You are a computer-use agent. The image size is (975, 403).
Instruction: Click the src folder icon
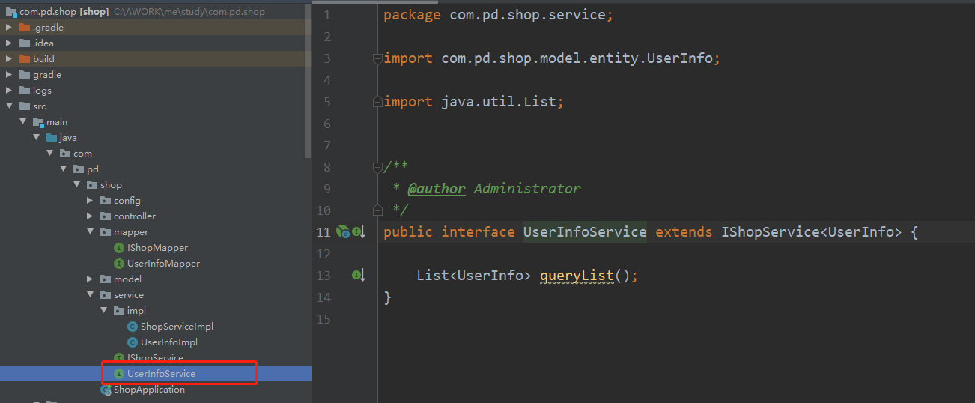(25, 106)
